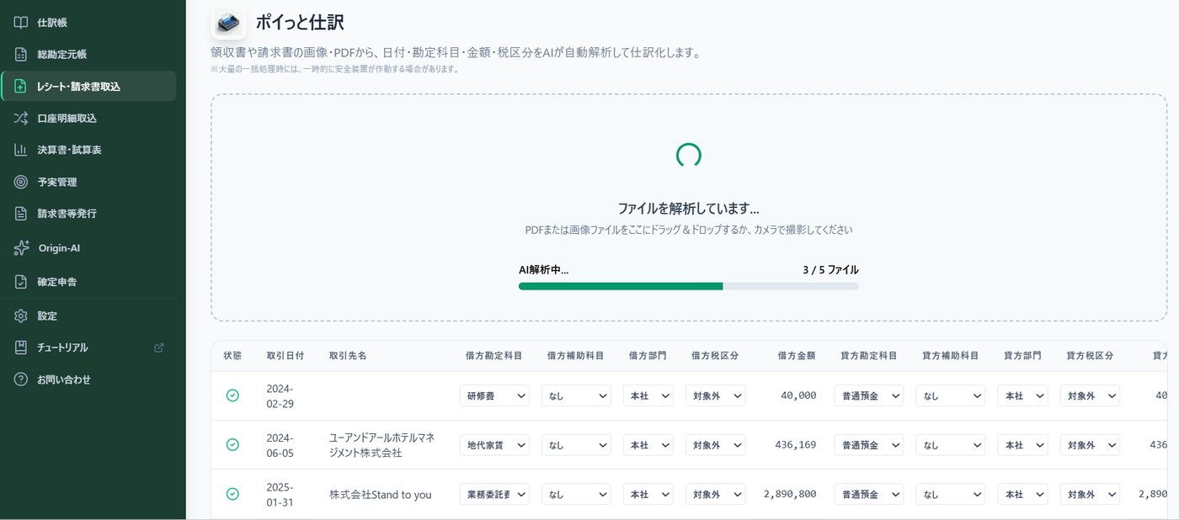The image size is (1179, 520).
Task: Open 貸方勘定科目 dropdown in Stand to you row
Action: (x=869, y=495)
